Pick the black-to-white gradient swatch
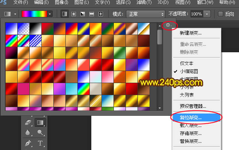 (x=36, y=29)
